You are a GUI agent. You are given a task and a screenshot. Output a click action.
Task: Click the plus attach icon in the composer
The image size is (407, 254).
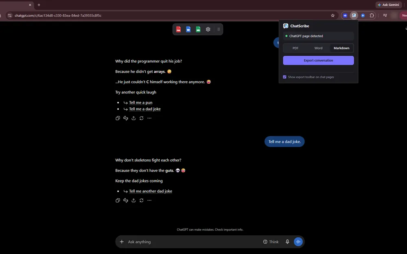coord(122,242)
